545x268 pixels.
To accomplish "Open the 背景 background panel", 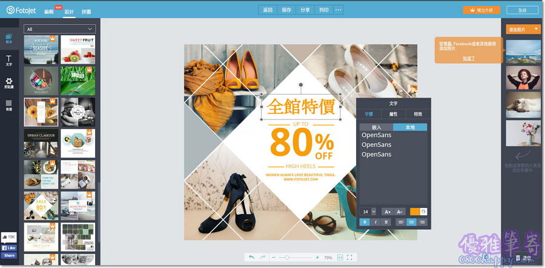I will [x=9, y=105].
